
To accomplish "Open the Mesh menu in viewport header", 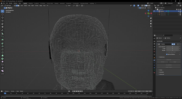I will 33,6.
